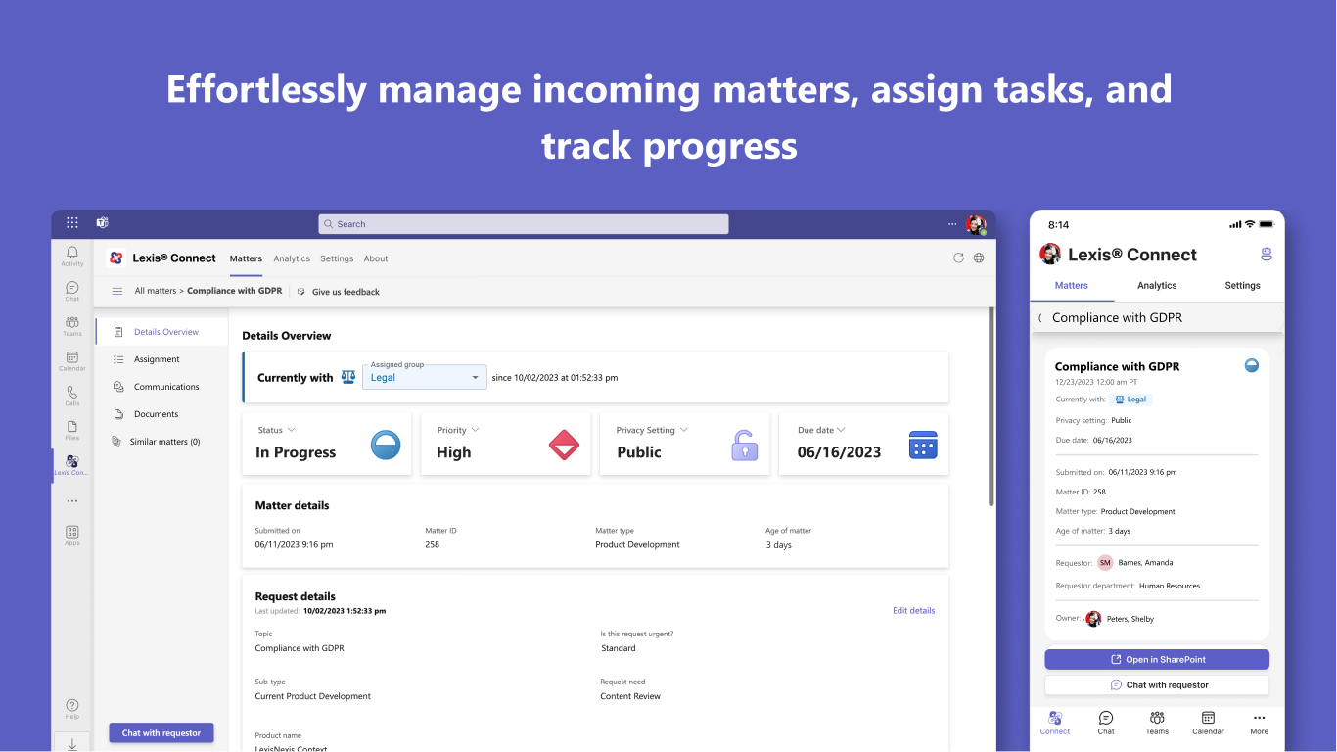Open Calls in Teams sidebar
Image resolution: width=1337 pixels, height=752 pixels.
coord(72,396)
